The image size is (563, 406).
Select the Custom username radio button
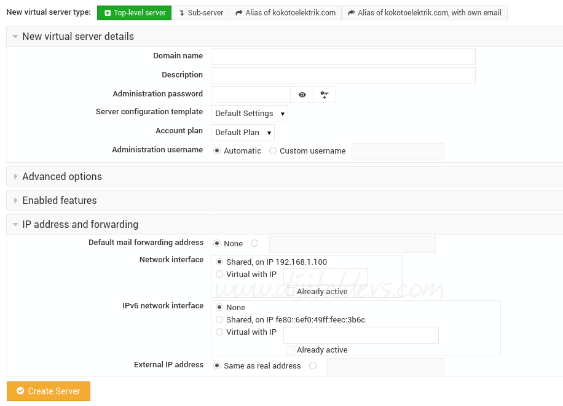click(x=273, y=151)
